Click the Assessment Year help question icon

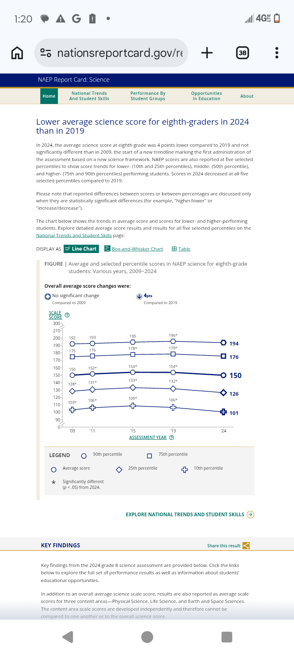point(171,438)
